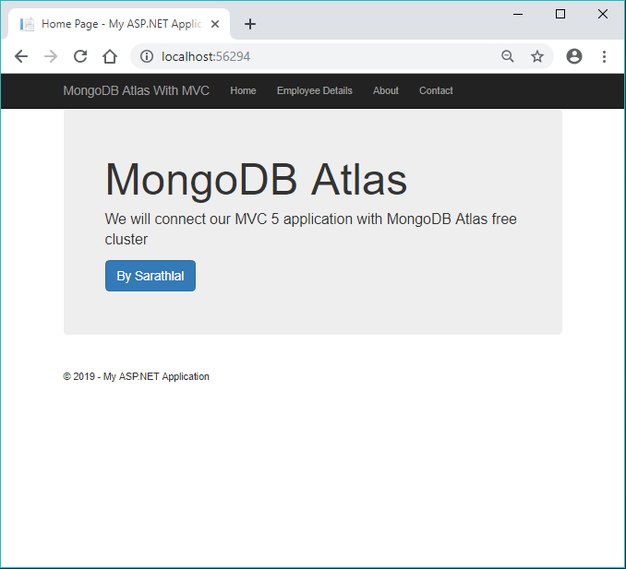Image resolution: width=626 pixels, height=569 pixels.
Task: Reload the page with the refresh icon
Action: pyautogui.click(x=80, y=56)
